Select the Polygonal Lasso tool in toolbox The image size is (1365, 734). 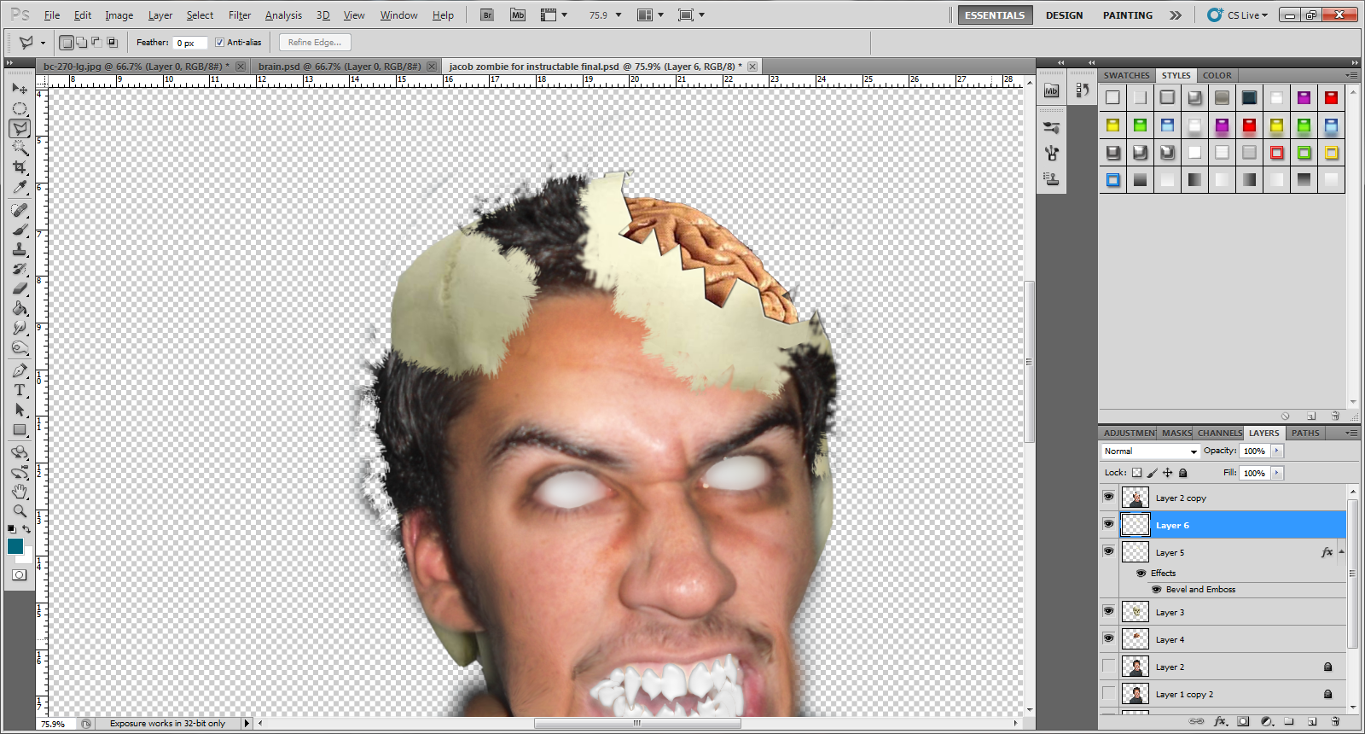(20, 128)
